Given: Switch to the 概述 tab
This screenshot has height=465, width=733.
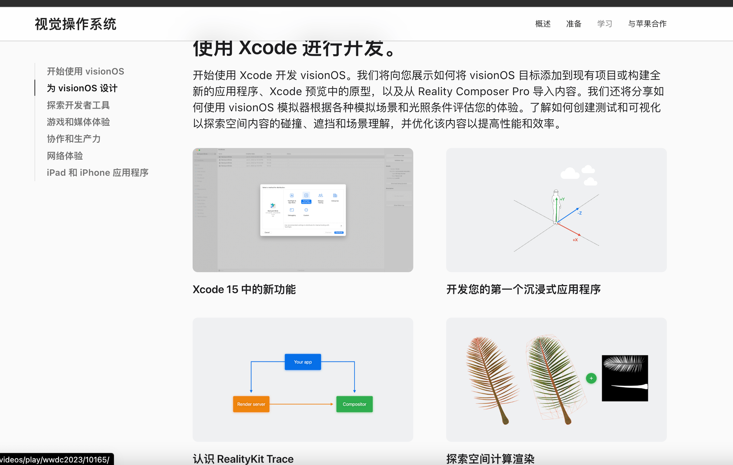Looking at the screenshot, I should [543, 24].
